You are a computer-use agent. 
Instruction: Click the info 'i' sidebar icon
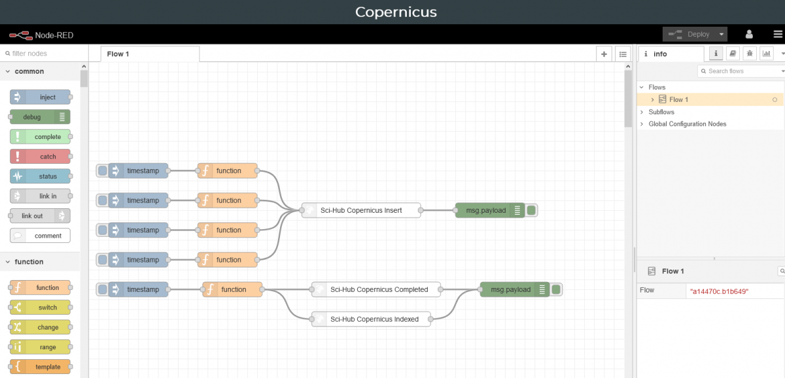pyautogui.click(x=716, y=54)
